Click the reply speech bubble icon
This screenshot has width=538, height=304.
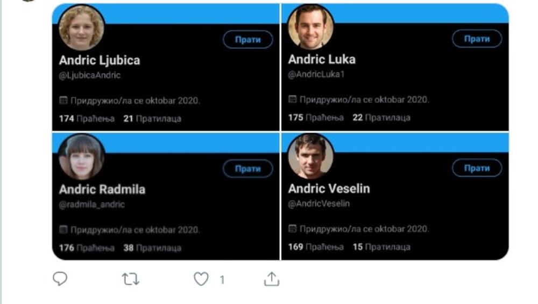click(60, 279)
